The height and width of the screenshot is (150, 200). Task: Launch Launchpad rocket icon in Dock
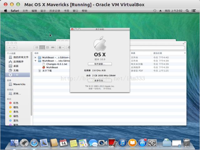tap(24, 143)
